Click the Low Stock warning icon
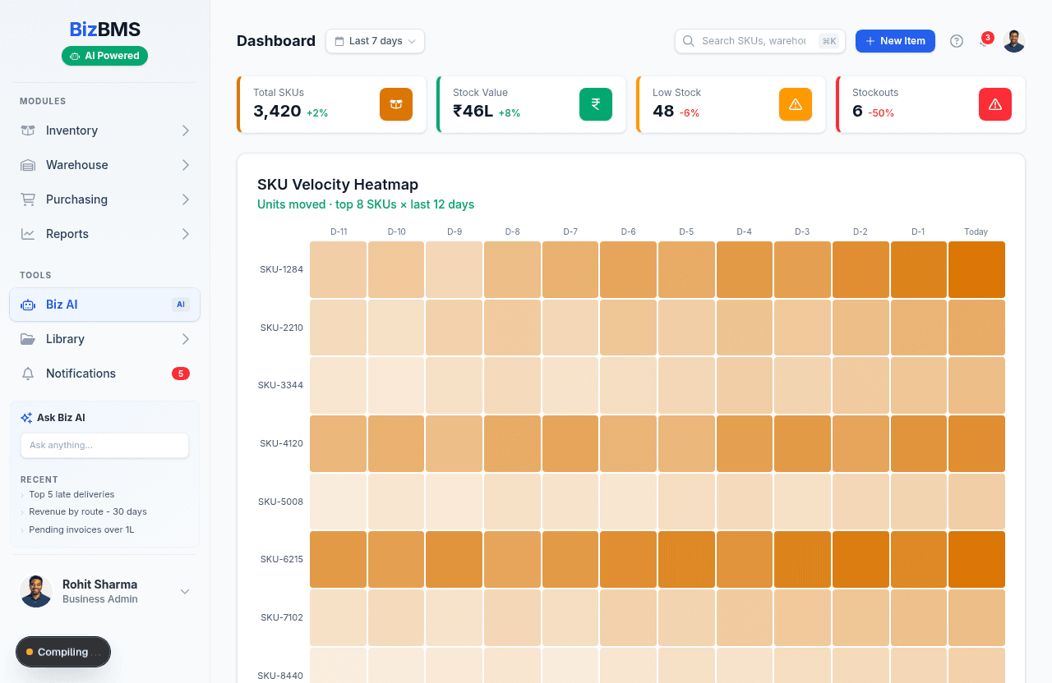The height and width of the screenshot is (683, 1052). pos(796,104)
